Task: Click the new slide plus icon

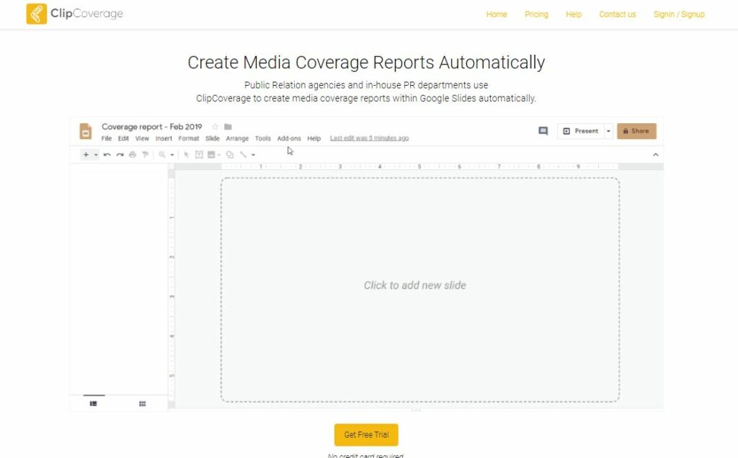Action: (86, 154)
